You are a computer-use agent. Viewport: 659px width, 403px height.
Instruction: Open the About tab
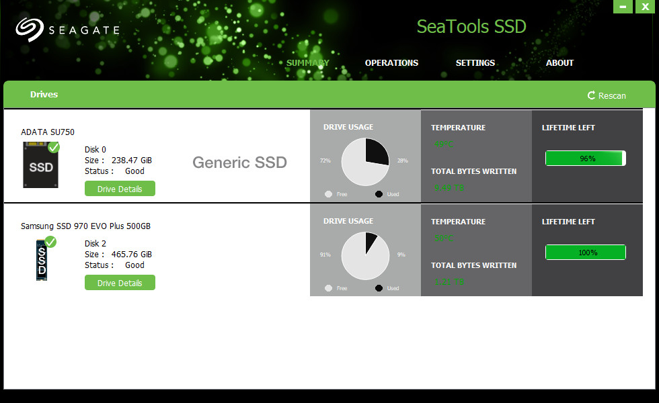click(x=559, y=63)
